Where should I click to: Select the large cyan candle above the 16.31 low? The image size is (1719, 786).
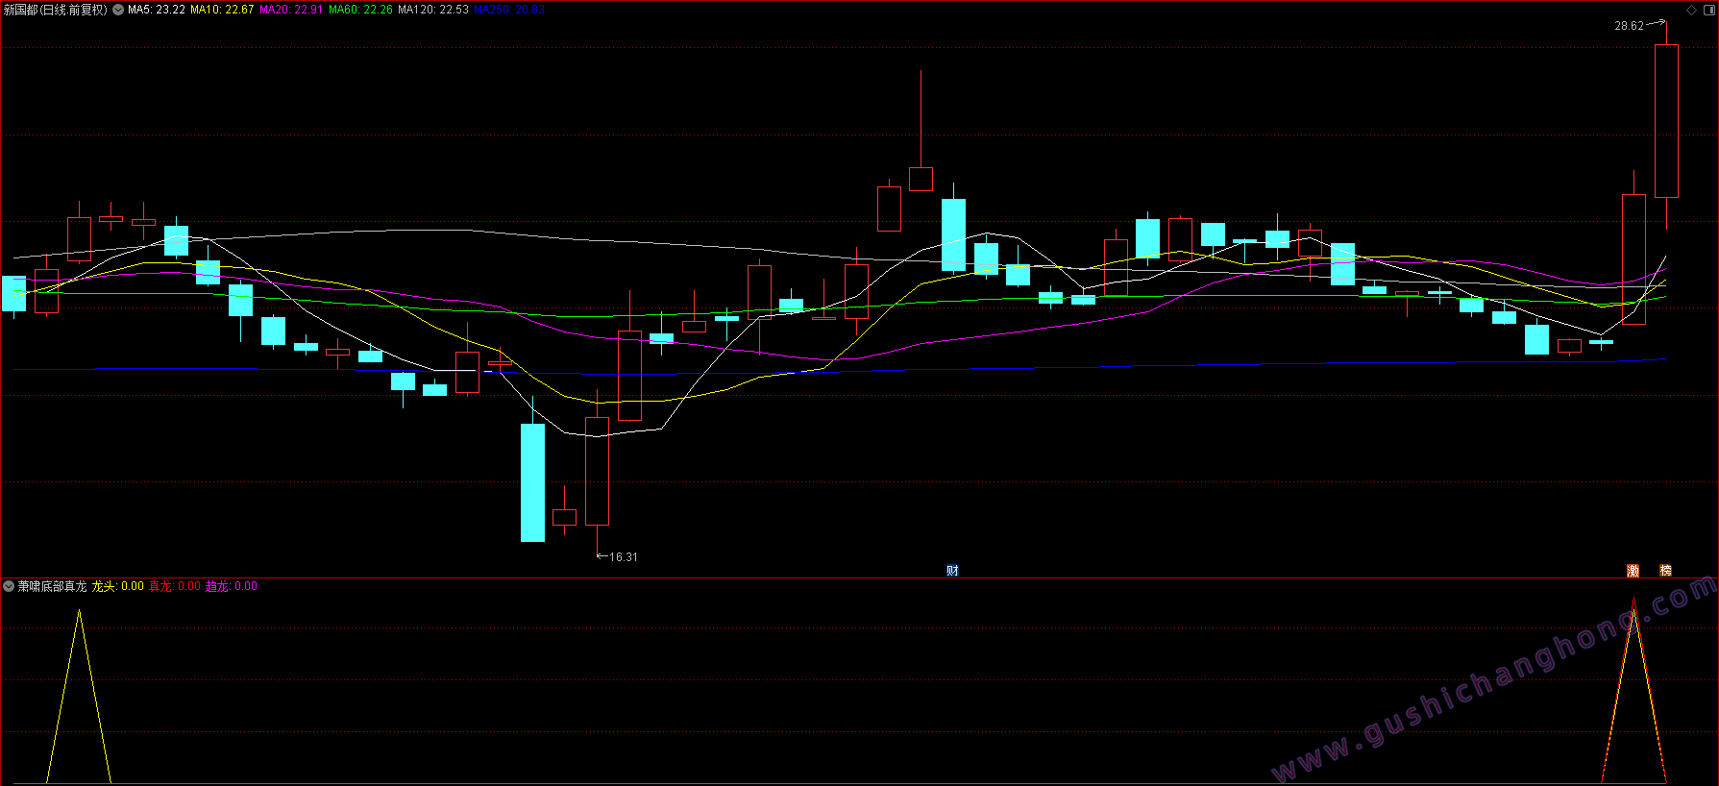pos(532,482)
